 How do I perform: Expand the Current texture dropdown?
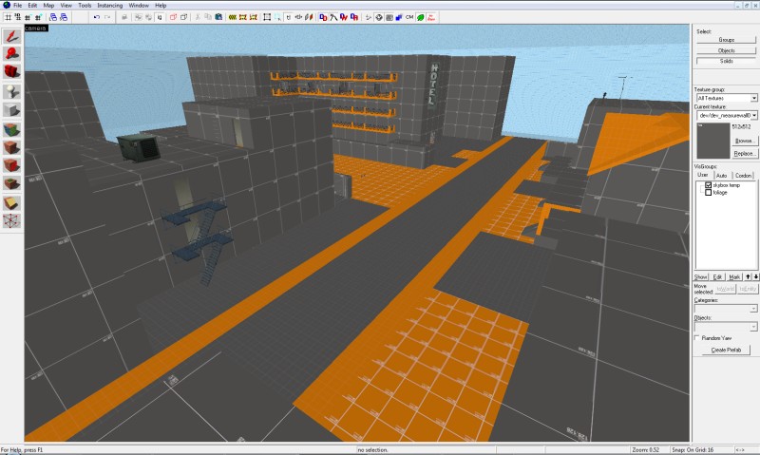(726, 115)
